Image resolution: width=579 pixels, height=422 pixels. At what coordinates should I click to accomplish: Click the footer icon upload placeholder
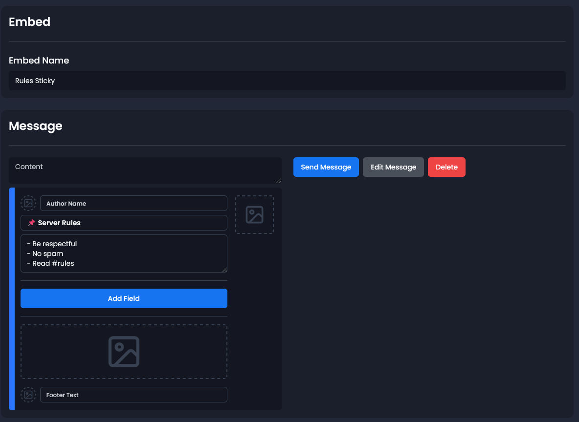click(x=28, y=395)
